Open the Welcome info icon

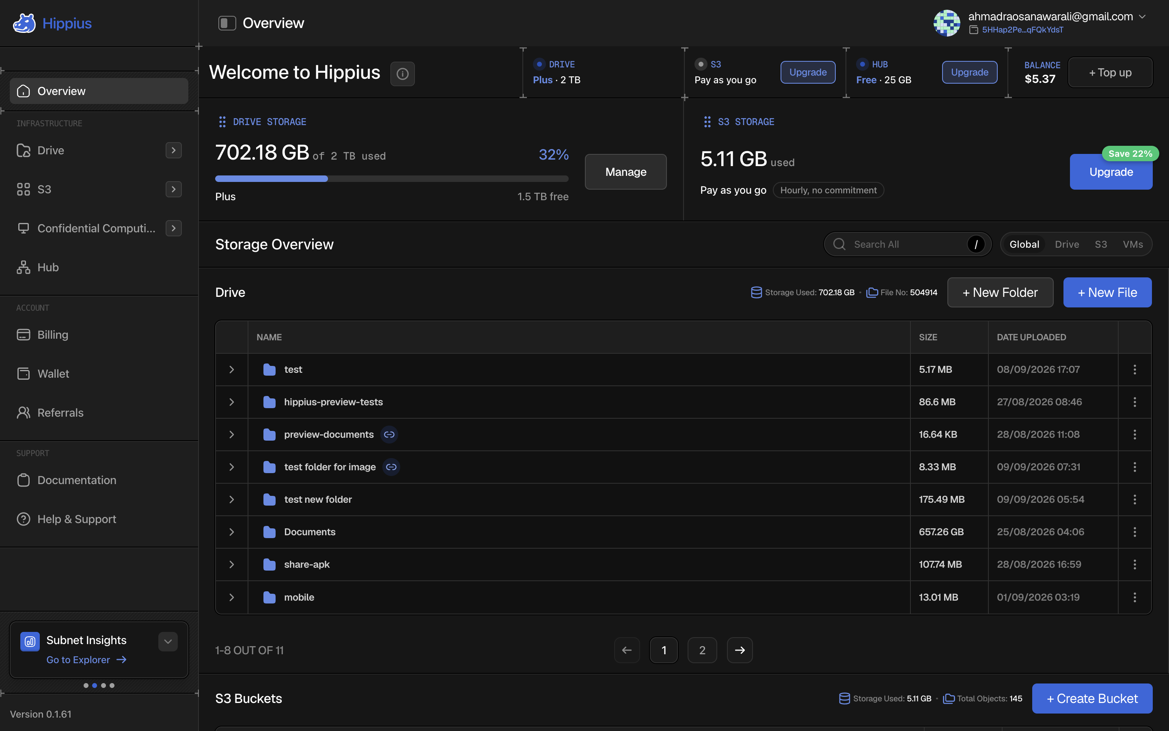coord(402,74)
